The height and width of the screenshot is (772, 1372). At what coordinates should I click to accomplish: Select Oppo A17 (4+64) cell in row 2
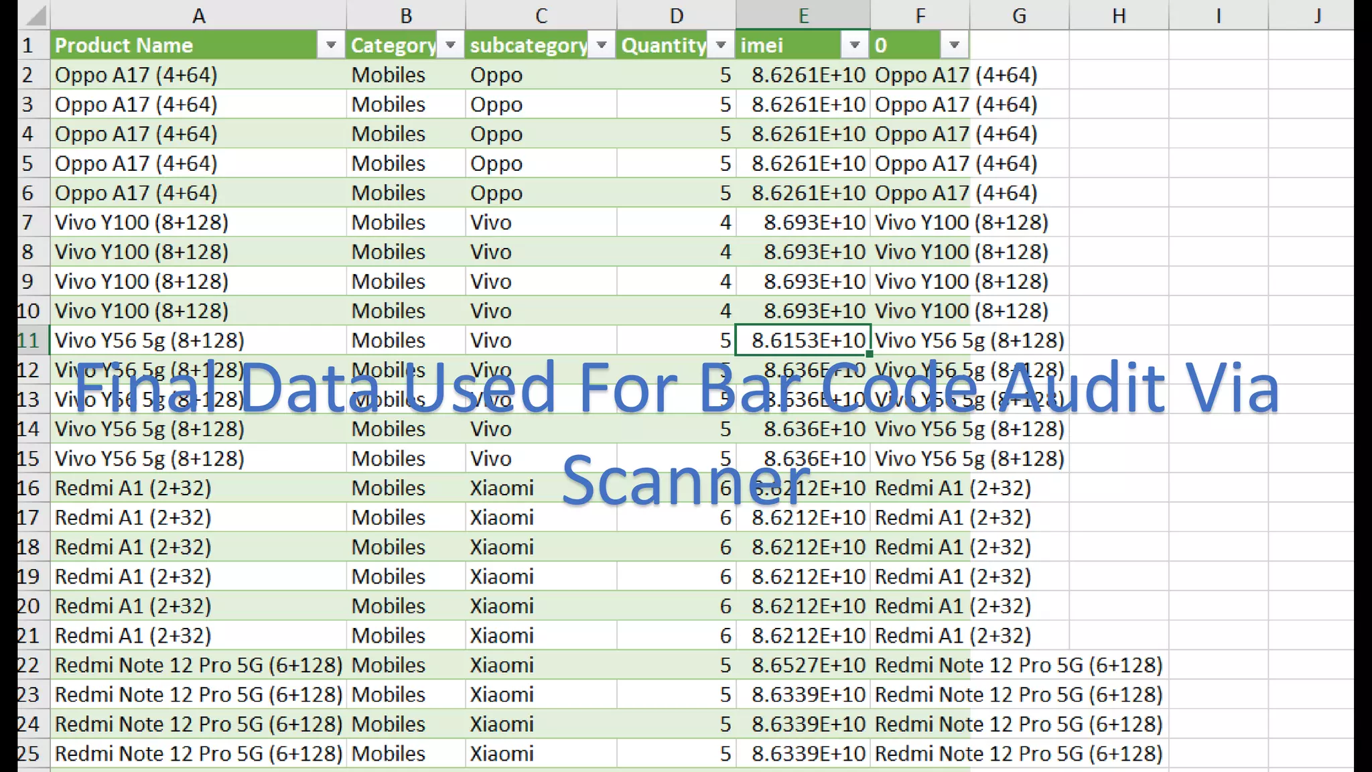click(198, 75)
